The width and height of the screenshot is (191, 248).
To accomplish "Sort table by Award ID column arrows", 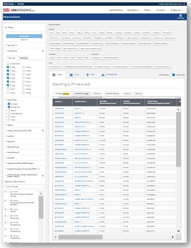I will 62,102.
